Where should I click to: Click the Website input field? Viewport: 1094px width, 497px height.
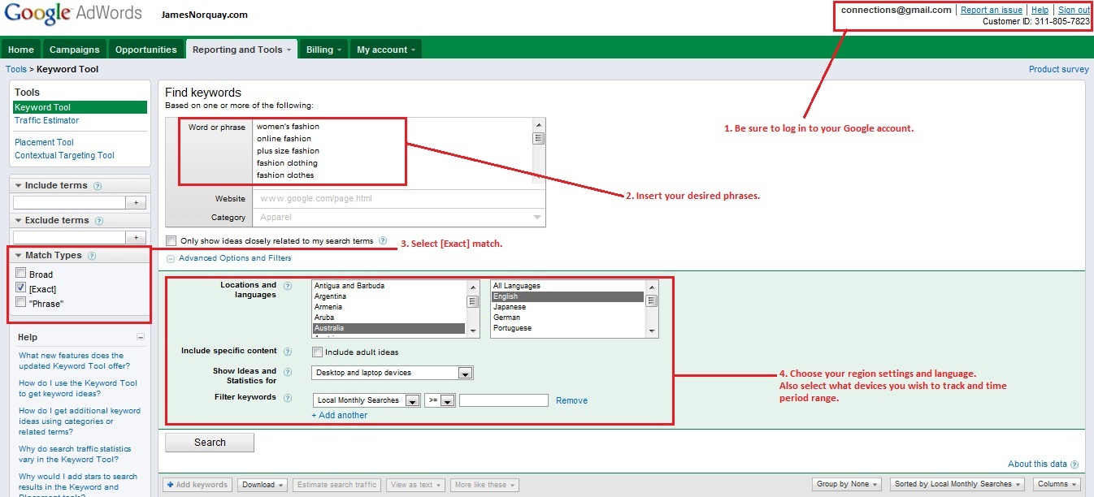pos(398,198)
